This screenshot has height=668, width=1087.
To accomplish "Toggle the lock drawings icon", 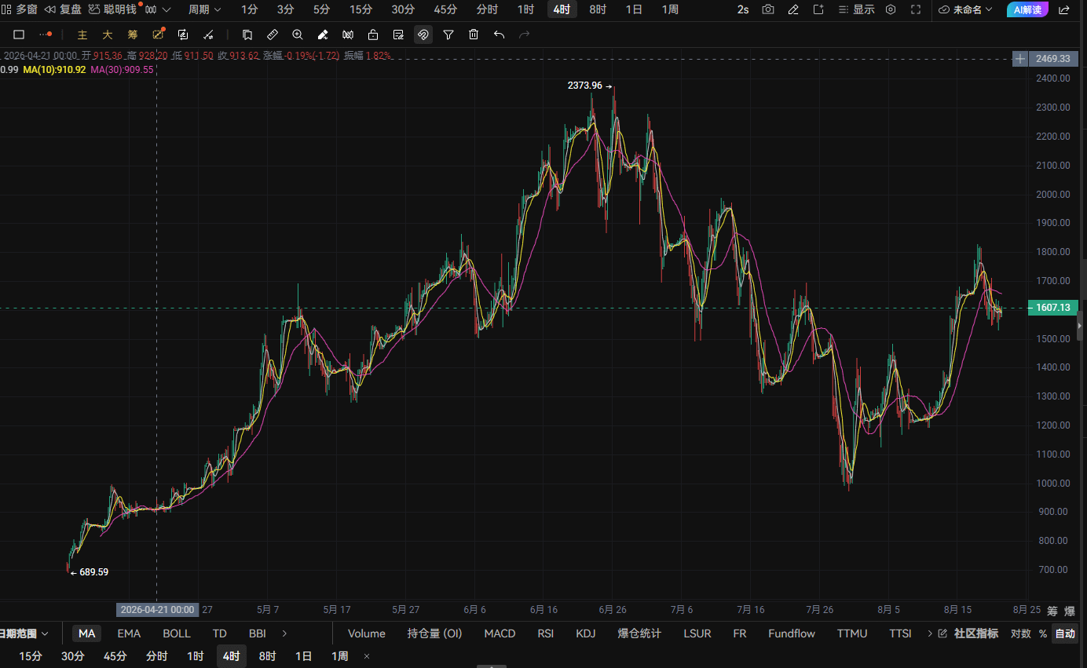I will [x=373, y=35].
